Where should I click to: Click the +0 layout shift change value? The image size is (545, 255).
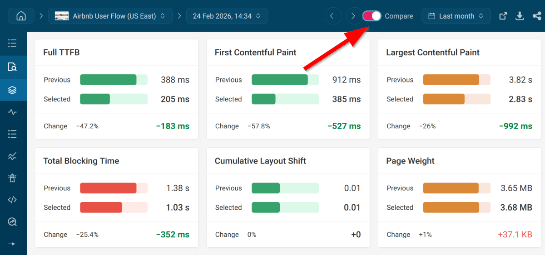[x=356, y=235]
